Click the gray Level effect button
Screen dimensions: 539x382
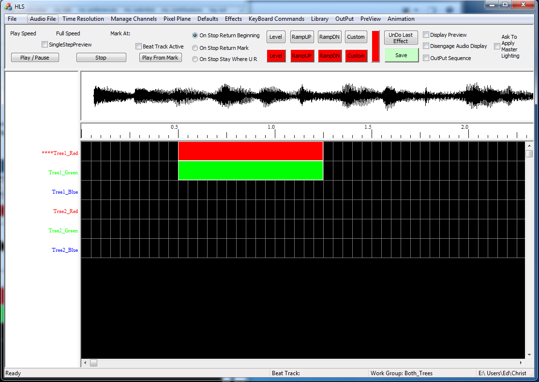pyautogui.click(x=276, y=37)
